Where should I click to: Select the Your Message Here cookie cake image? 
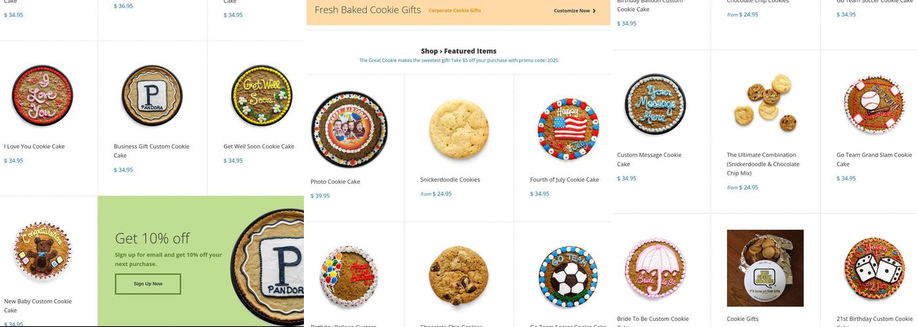click(655, 104)
